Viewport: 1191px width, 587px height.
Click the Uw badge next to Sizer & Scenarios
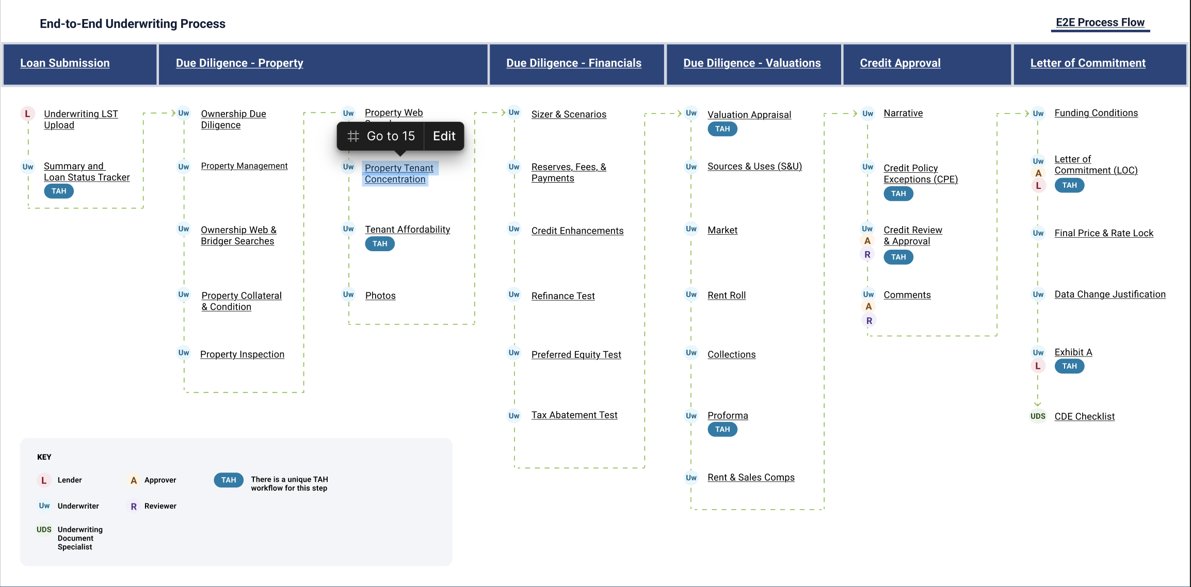tap(514, 112)
